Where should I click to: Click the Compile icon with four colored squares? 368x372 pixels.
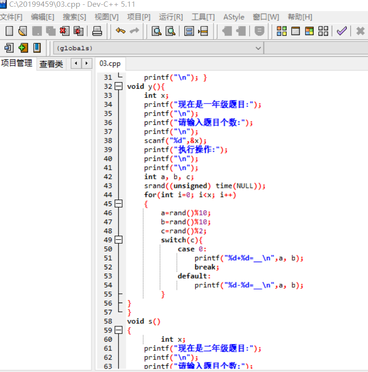(282, 31)
